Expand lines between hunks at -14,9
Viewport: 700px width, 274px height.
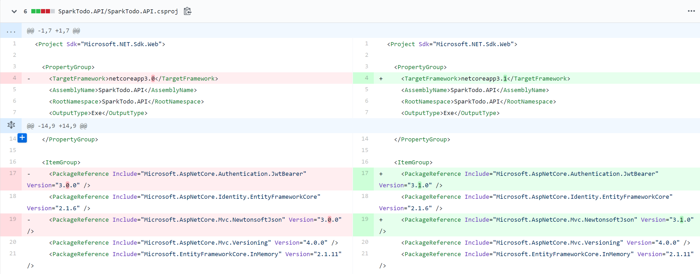pos(11,125)
